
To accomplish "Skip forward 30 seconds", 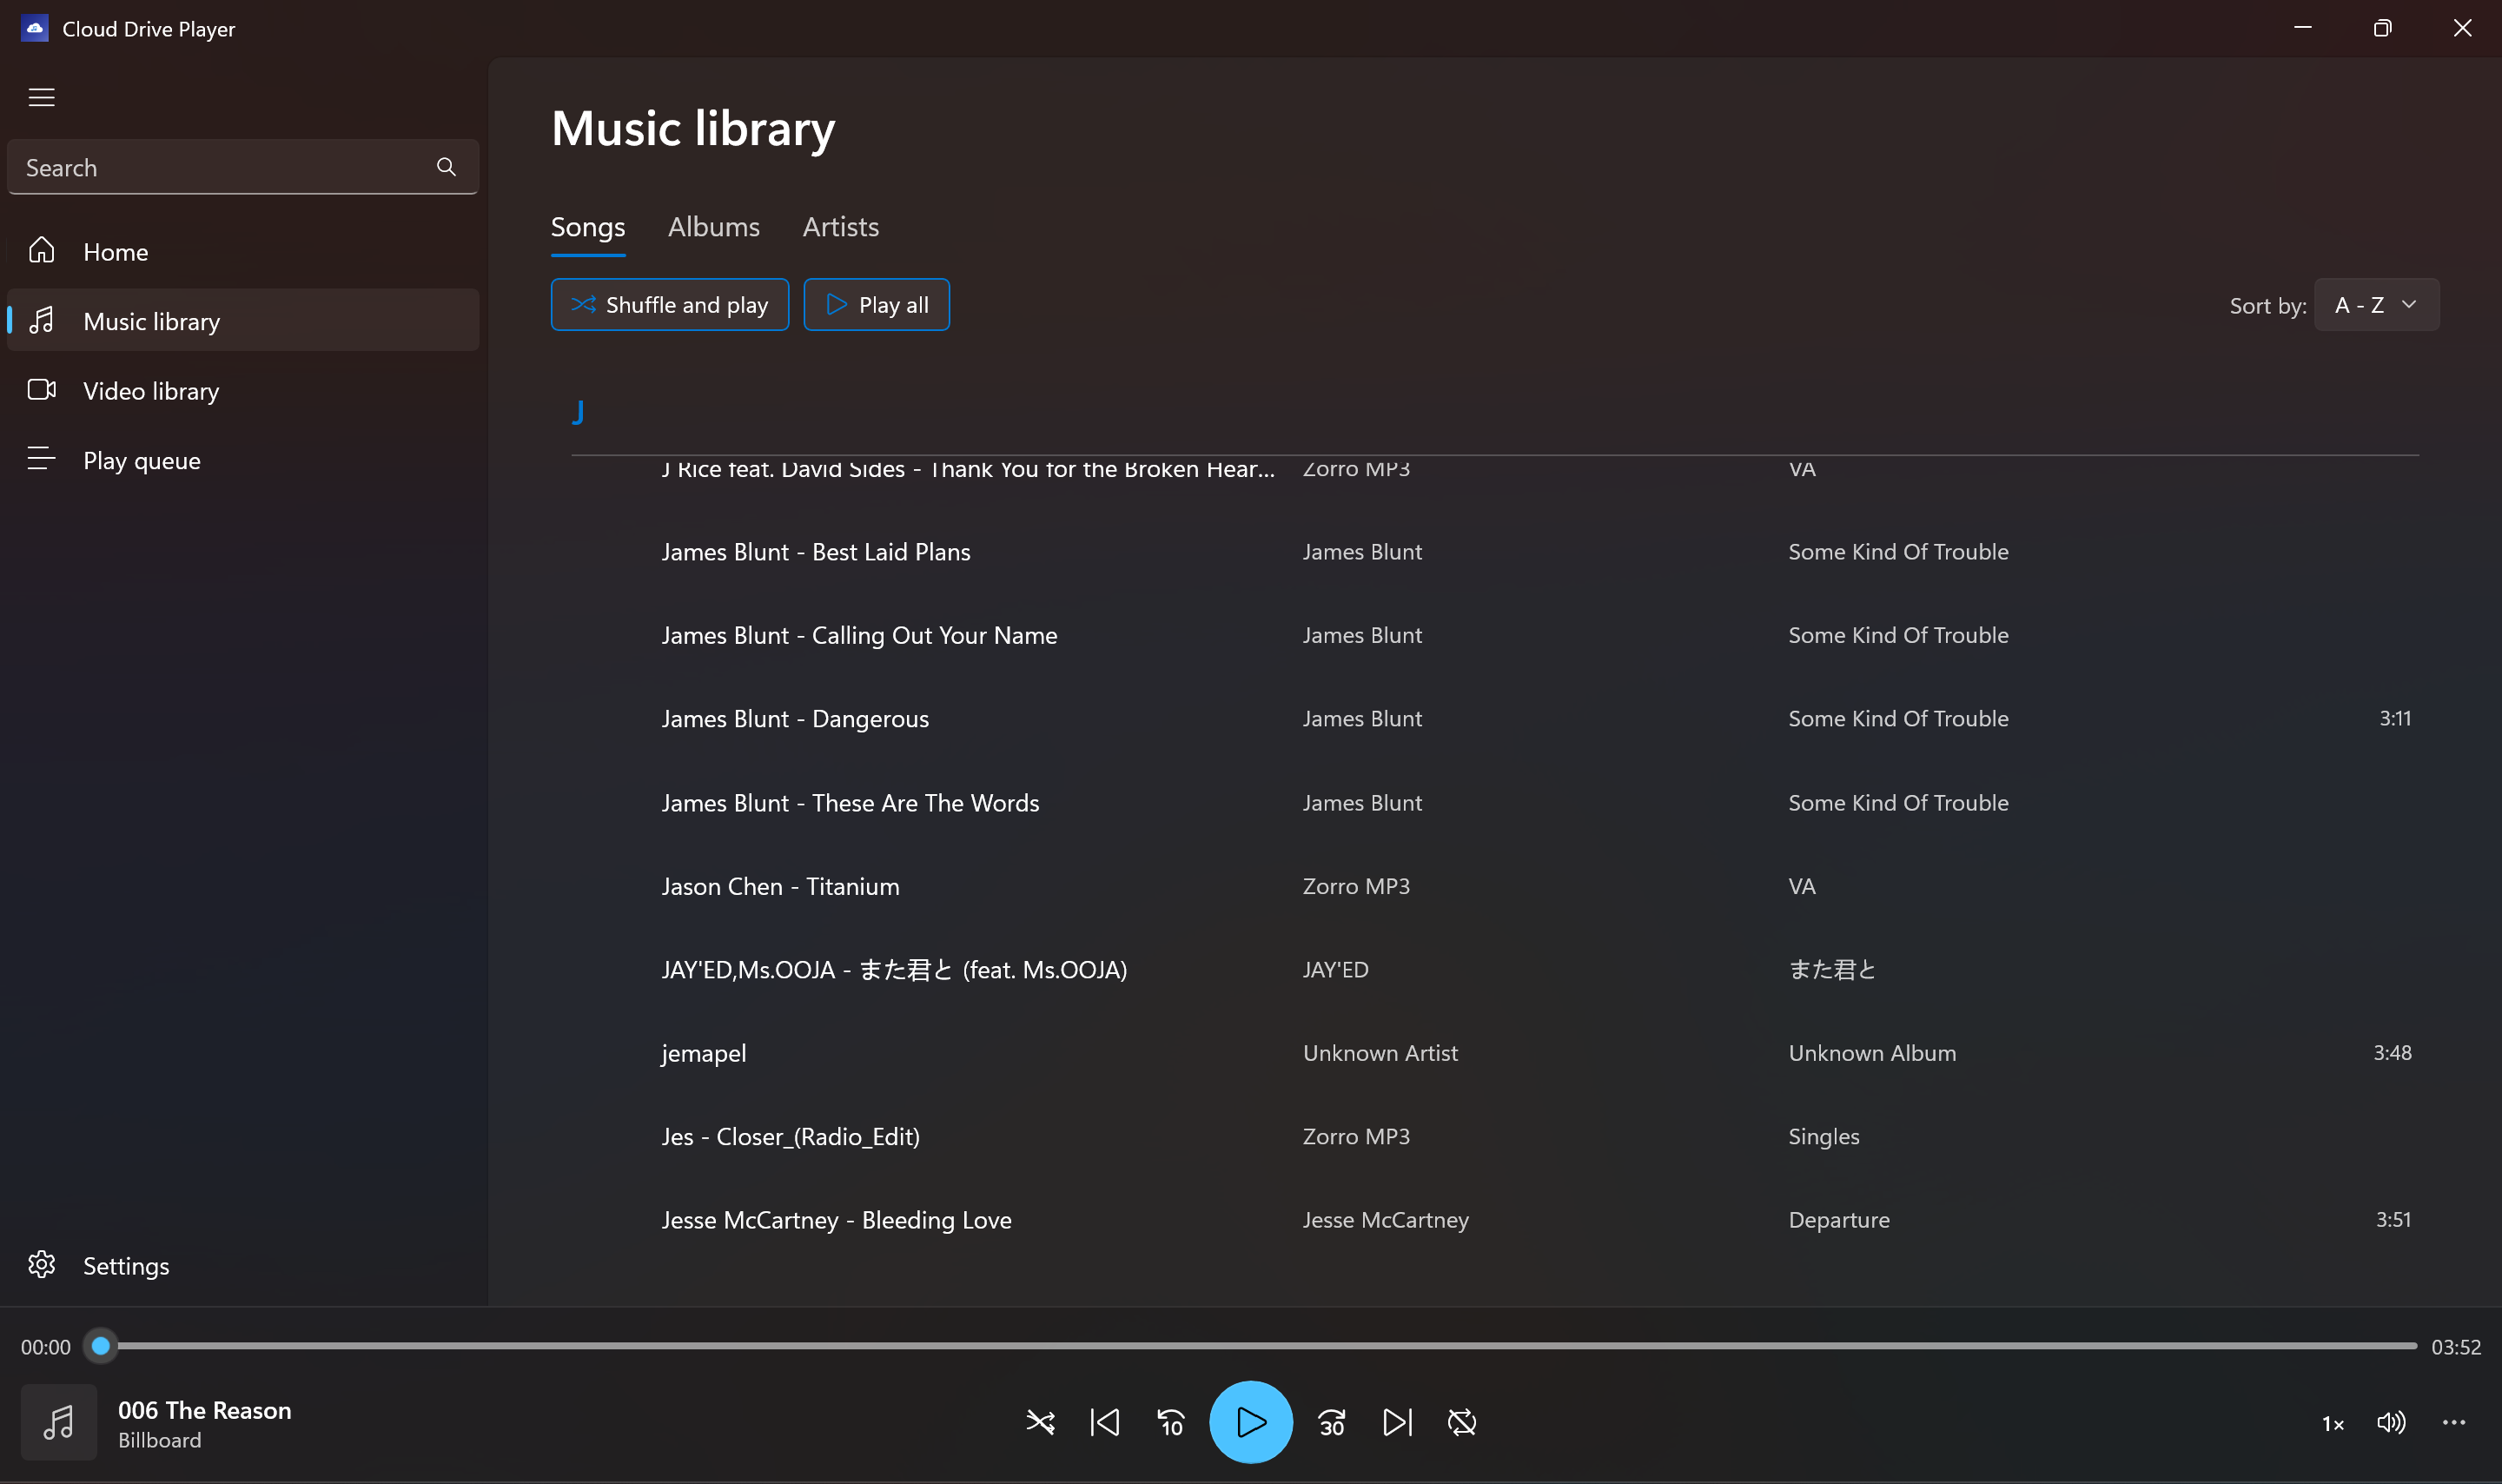I will point(1332,1421).
